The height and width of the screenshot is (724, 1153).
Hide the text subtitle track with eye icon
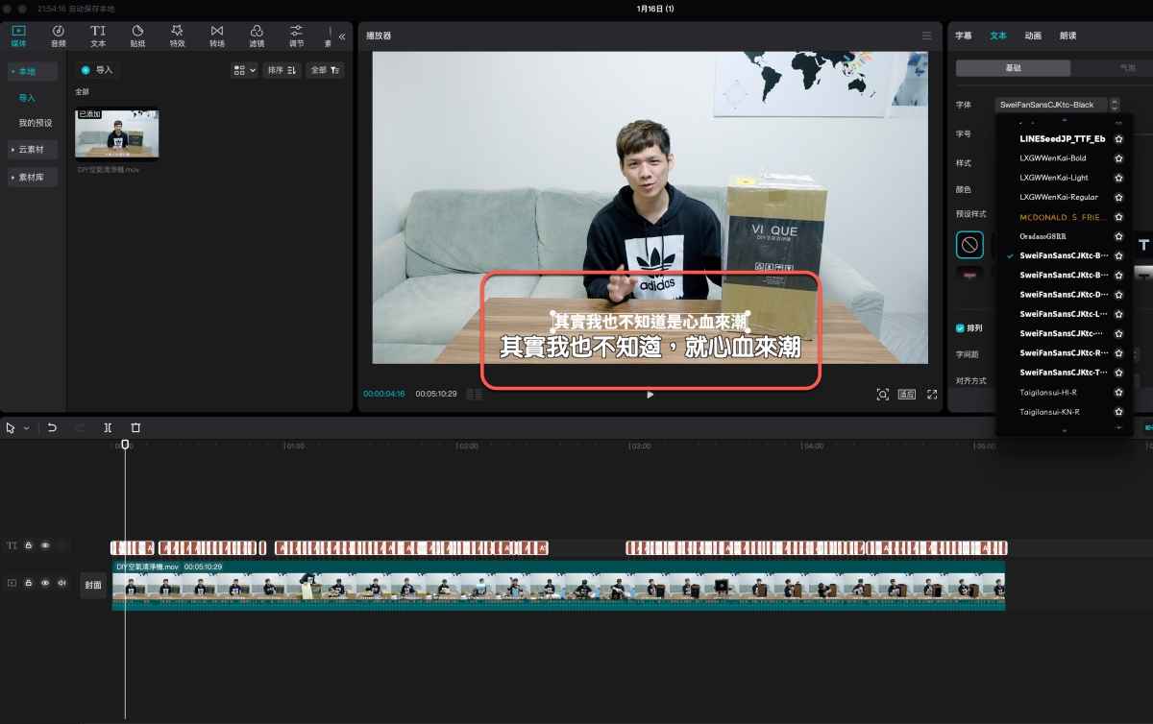tap(45, 545)
